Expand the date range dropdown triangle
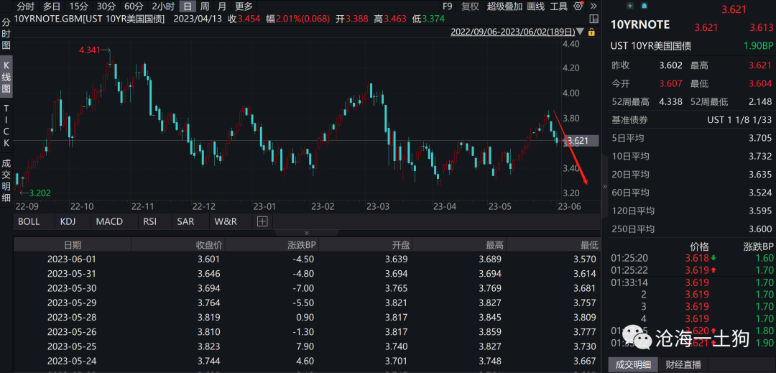776x373 pixels. coord(580,32)
